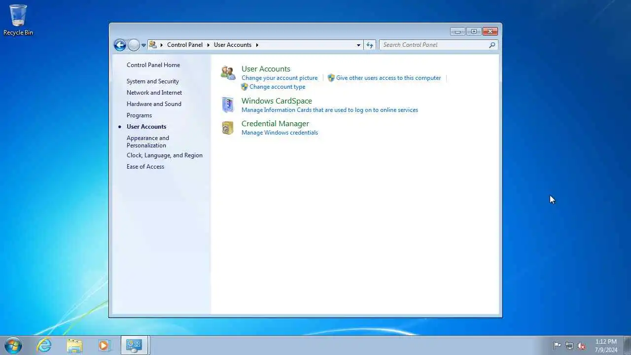The height and width of the screenshot is (355, 631).
Task: Select User Accounts breadcrumb segment
Action: tap(233, 45)
